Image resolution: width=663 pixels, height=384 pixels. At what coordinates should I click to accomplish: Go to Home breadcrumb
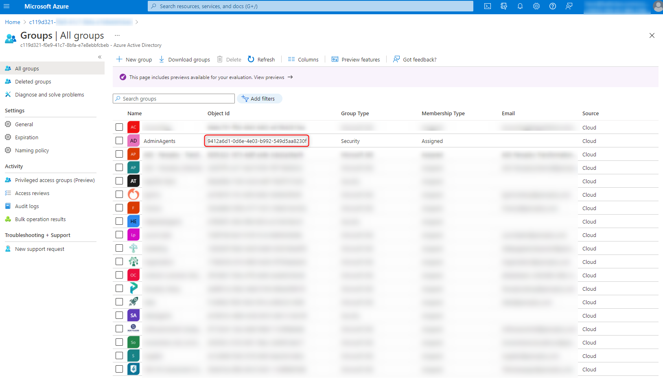[x=13, y=22]
